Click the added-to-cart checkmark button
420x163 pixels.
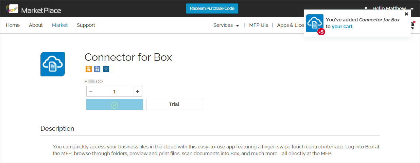115,105
